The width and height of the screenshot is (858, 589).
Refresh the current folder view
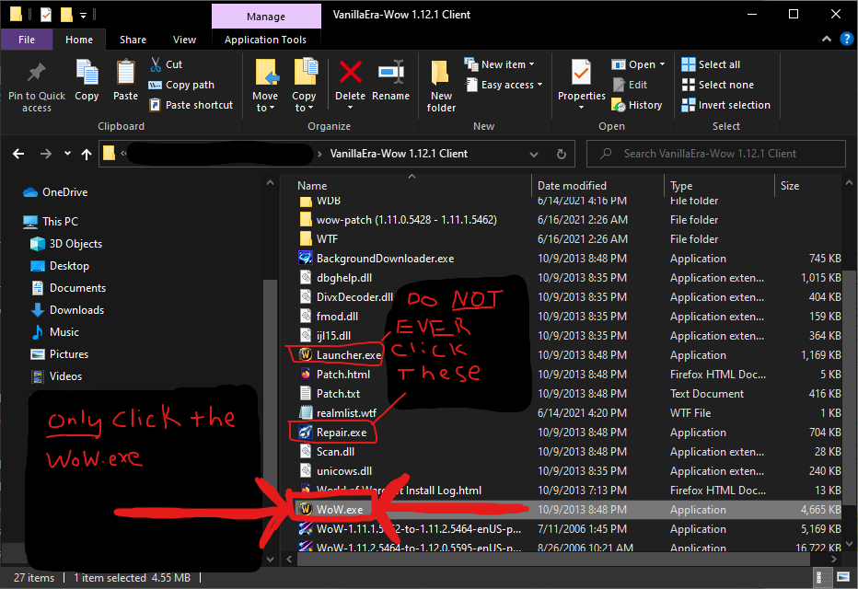point(562,154)
